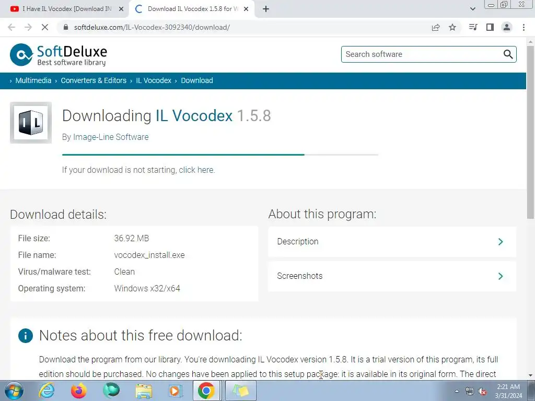Click the share page icon
This screenshot has width=535, height=401.
point(436,27)
